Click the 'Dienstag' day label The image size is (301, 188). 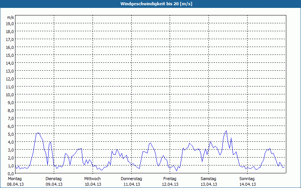coord(53,179)
